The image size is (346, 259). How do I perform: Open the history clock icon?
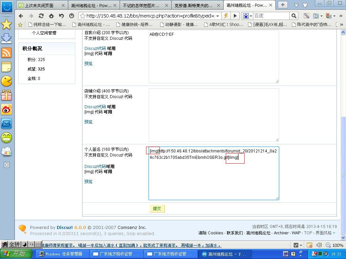[x=71, y=16]
